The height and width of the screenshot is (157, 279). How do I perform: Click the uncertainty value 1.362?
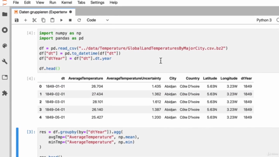(156, 94)
